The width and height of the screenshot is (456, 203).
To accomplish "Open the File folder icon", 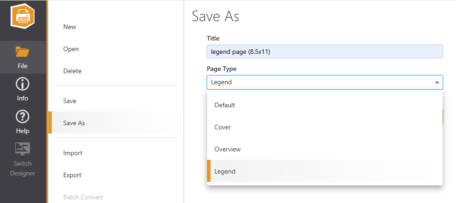I will point(23,52).
